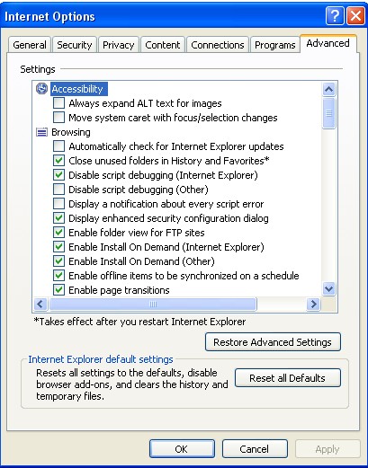The height and width of the screenshot is (468, 368).
Task: Click Reset all Defaults button
Action: coord(287,378)
